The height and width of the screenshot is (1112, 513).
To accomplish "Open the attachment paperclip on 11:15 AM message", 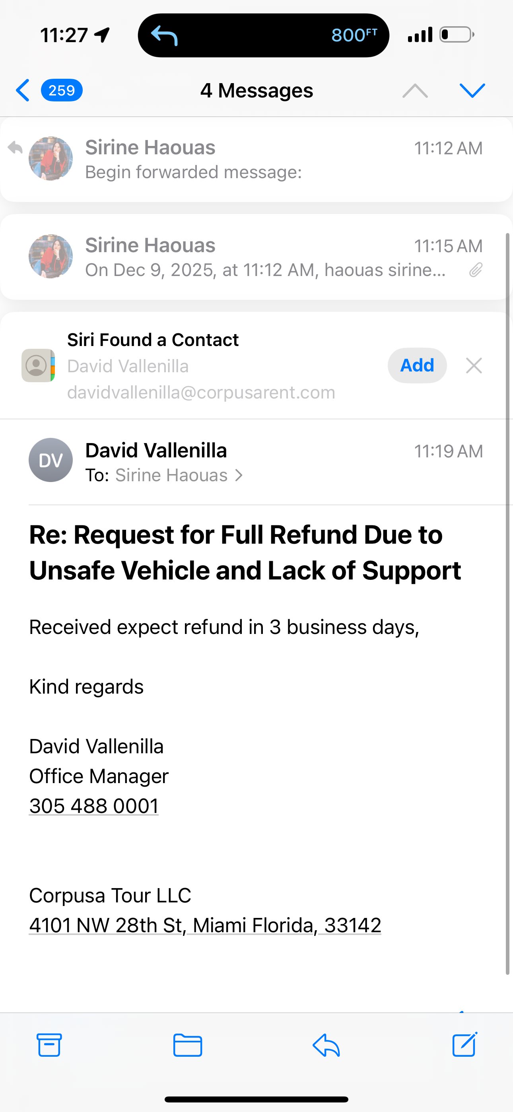I will (476, 270).
